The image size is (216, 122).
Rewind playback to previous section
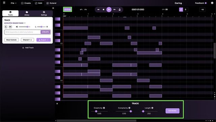tap(98, 9)
